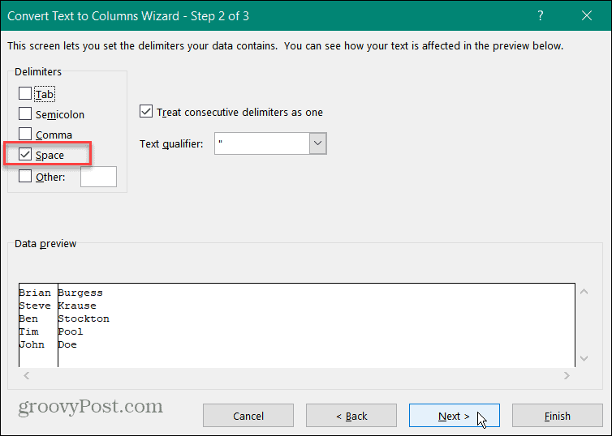The width and height of the screenshot is (612, 436).
Task: Tick the Comma delimiter checkbox
Action: (25, 134)
